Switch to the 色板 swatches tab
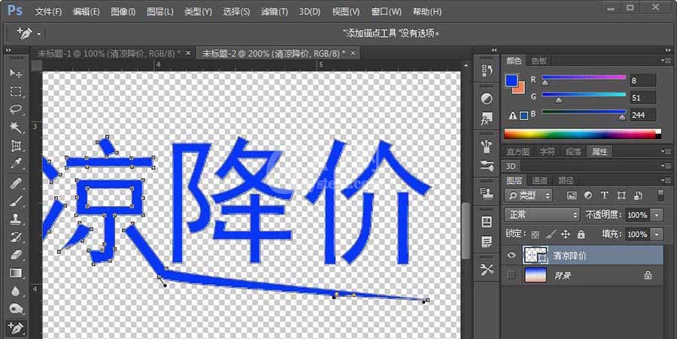Screen dimensions: 677x339 click(539, 61)
